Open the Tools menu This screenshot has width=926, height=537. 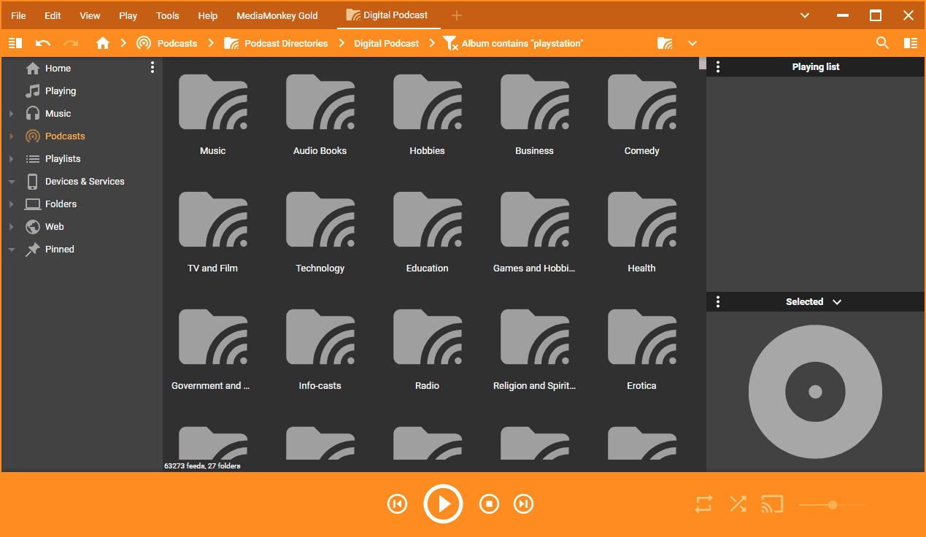pyautogui.click(x=167, y=15)
